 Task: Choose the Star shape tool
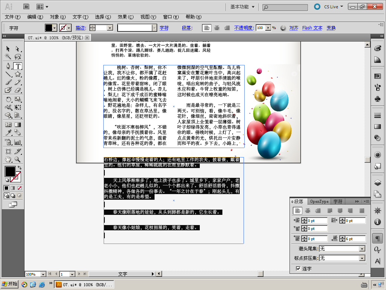(17, 74)
